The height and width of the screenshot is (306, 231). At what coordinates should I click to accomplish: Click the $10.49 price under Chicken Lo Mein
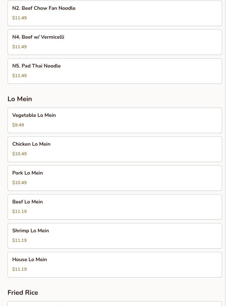(19, 154)
